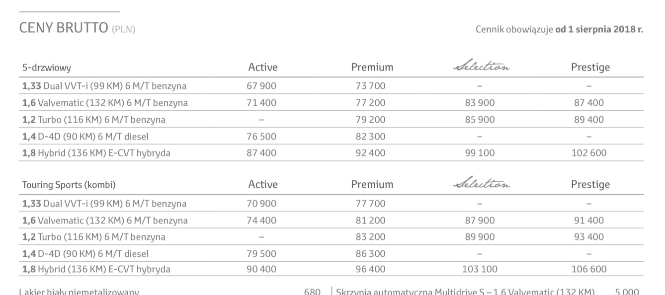Click the Touring Sports 1,4 D-4D Premium price 86 300
This screenshot has width=665, height=295.
click(x=370, y=254)
